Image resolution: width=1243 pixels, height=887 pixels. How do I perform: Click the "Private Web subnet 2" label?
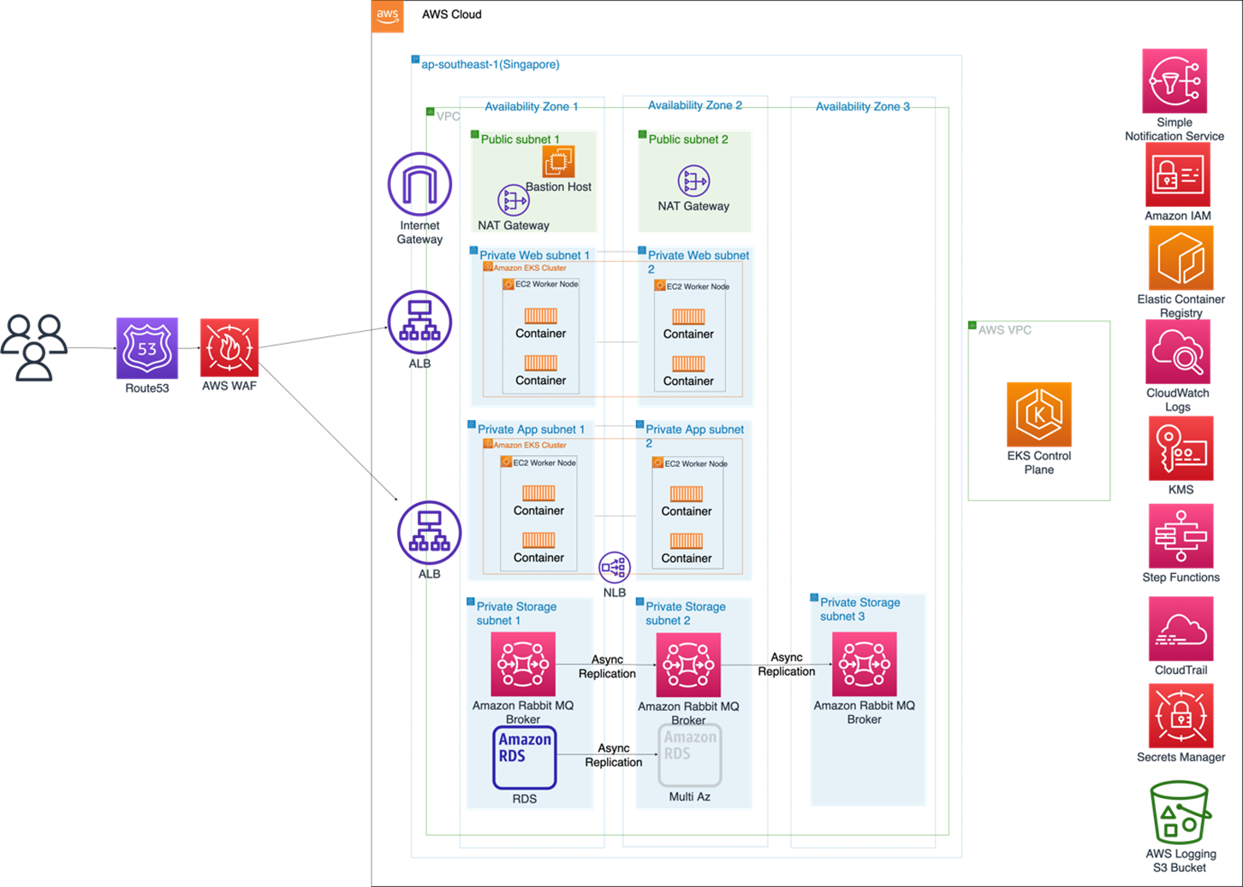point(699,262)
